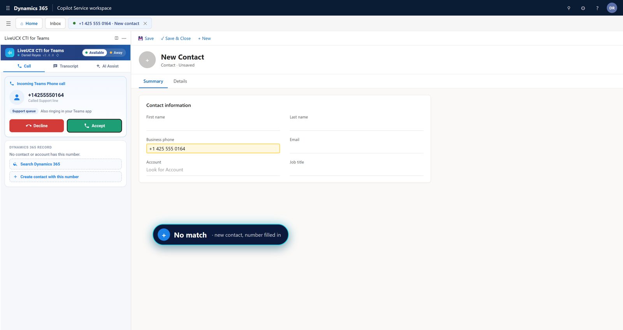Click the LiveUCX waveform logo icon

coord(10,53)
